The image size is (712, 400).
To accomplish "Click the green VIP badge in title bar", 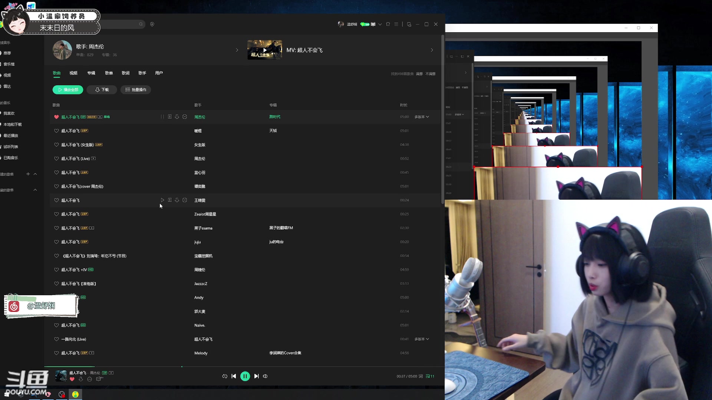I will pyautogui.click(x=365, y=24).
